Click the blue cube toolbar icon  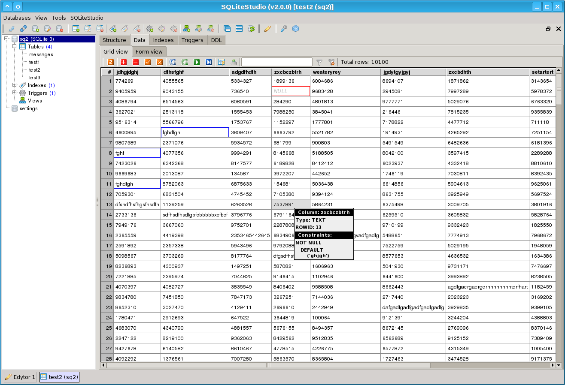(x=295, y=29)
